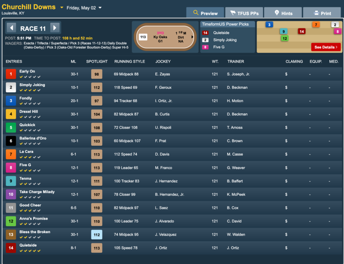Select saddlecloth 3 Fondly
The height and width of the screenshot is (264, 344).
tap(11, 101)
